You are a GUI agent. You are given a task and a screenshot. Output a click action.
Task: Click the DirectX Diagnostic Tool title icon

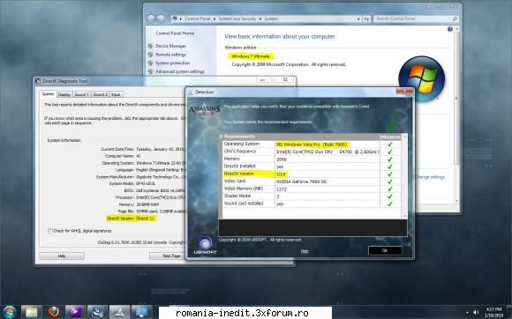38,81
